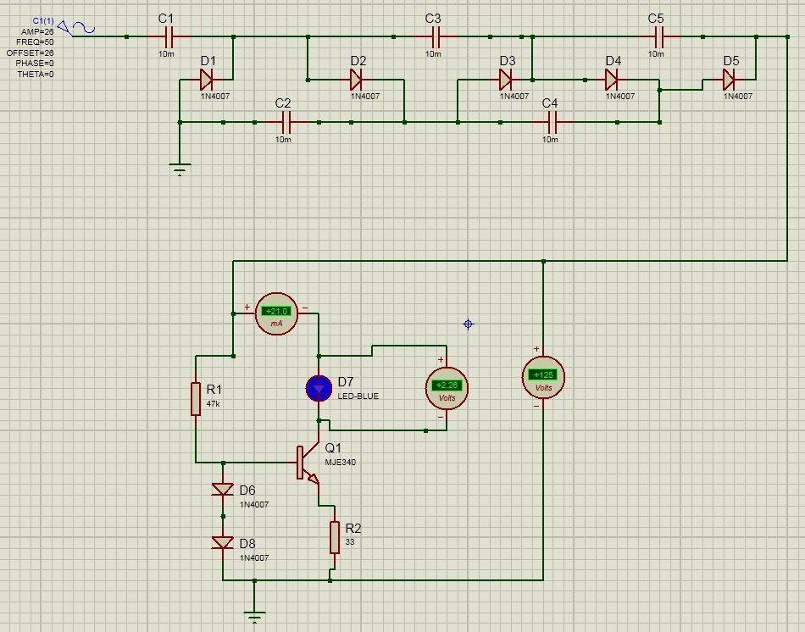Select the C2 capacitor symbol
Viewport: 805px width, 632px height.
pyautogui.click(x=286, y=122)
